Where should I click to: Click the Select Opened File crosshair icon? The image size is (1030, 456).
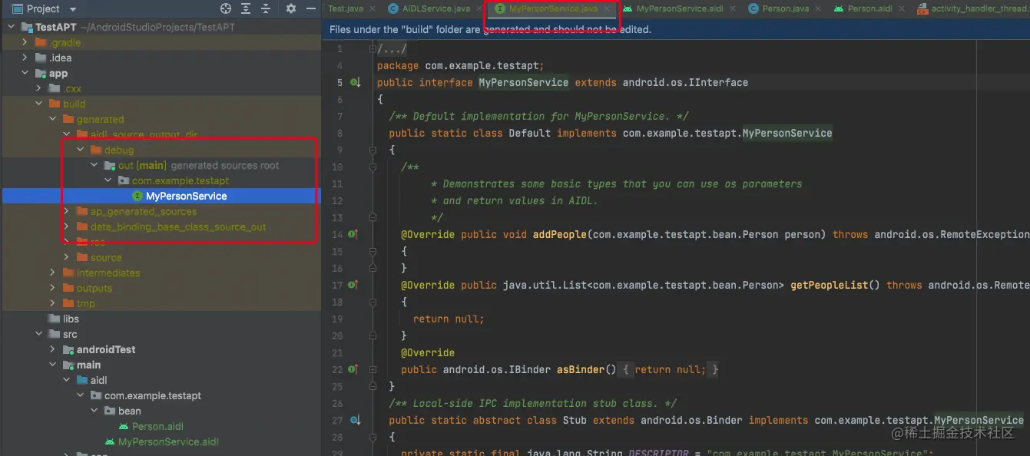pyautogui.click(x=226, y=8)
